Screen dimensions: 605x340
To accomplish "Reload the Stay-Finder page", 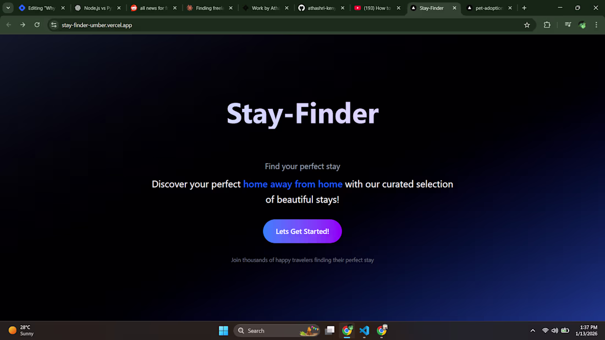I will coord(37,25).
